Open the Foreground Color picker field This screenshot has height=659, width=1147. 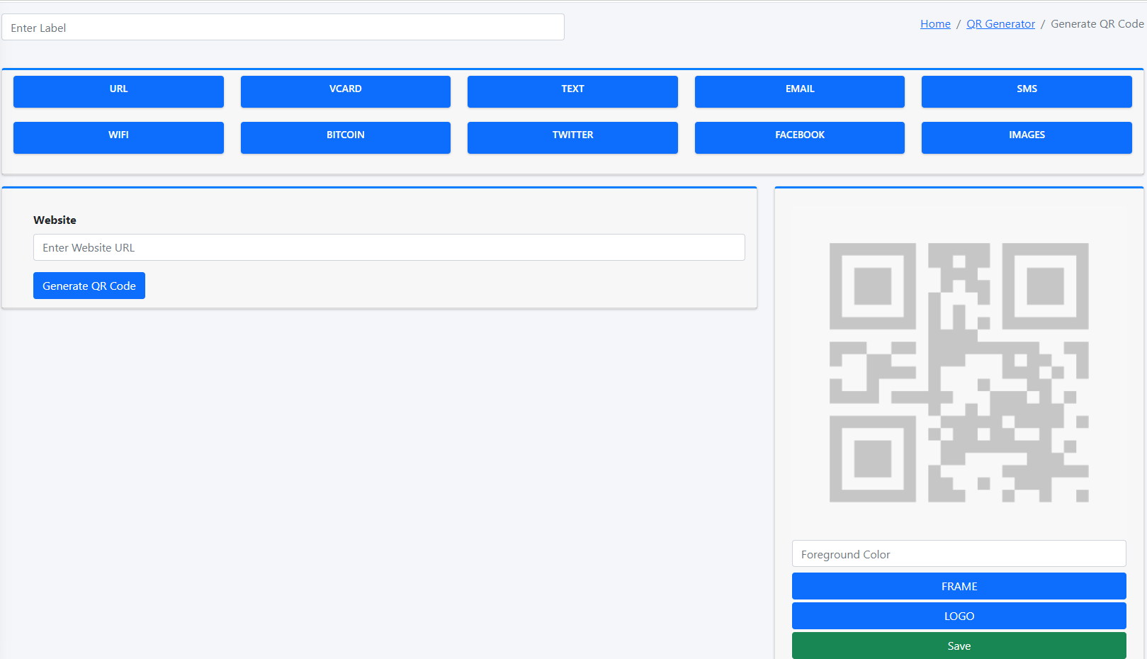[x=959, y=554]
